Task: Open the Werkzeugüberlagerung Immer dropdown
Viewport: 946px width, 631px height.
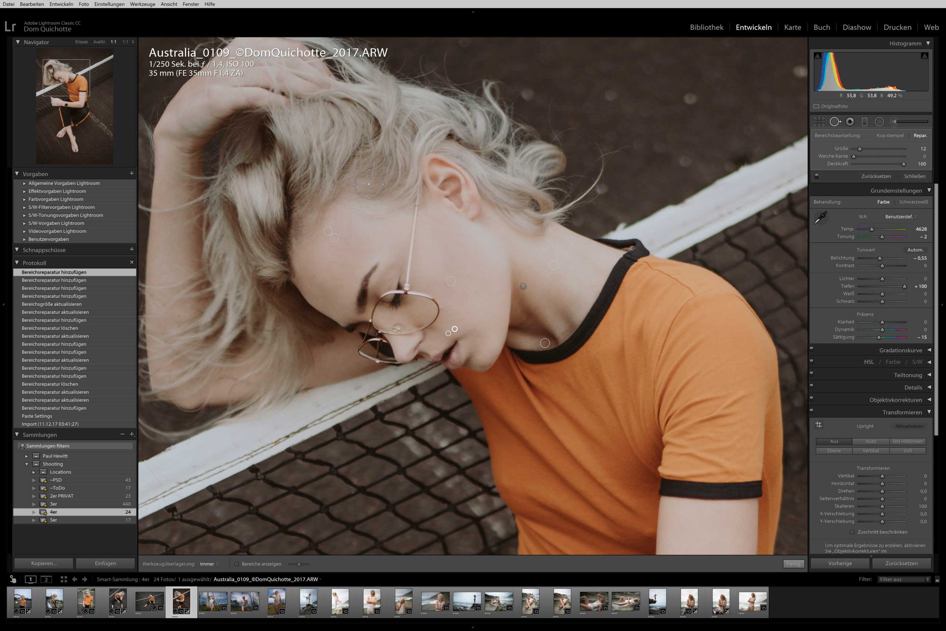Action: pos(209,564)
